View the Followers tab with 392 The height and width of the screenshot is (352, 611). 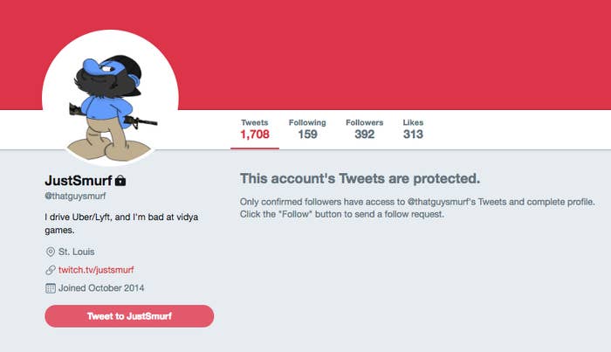364,129
